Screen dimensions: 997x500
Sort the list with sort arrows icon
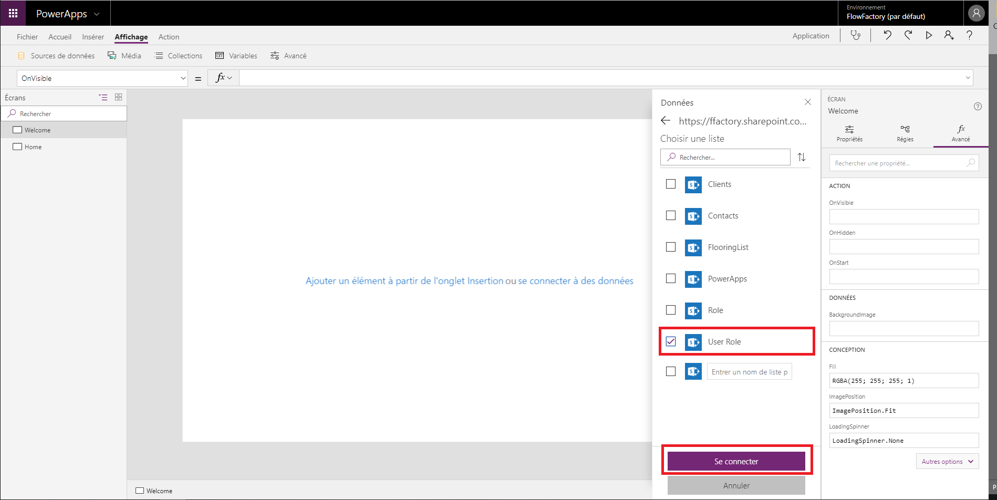(802, 157)
